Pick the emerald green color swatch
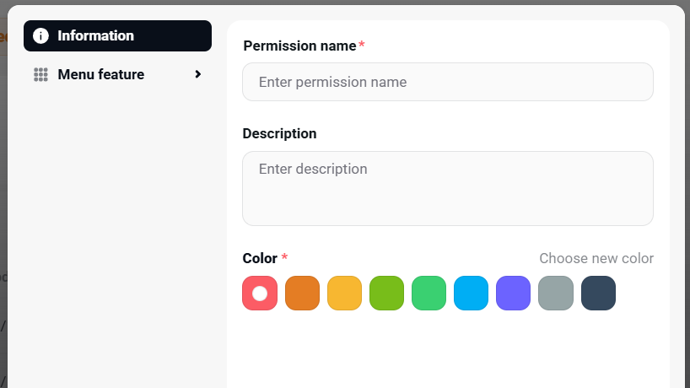The width and height of the screenshot is (690, 388). click(x=429, y=293)
